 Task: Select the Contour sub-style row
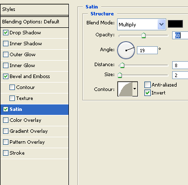click(x=35, y=88)
